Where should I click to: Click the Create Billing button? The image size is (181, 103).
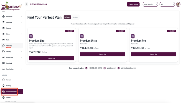[x=133, y=4]
